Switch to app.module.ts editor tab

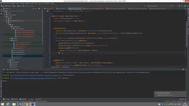pyautogui.click(x=61, y=9)
